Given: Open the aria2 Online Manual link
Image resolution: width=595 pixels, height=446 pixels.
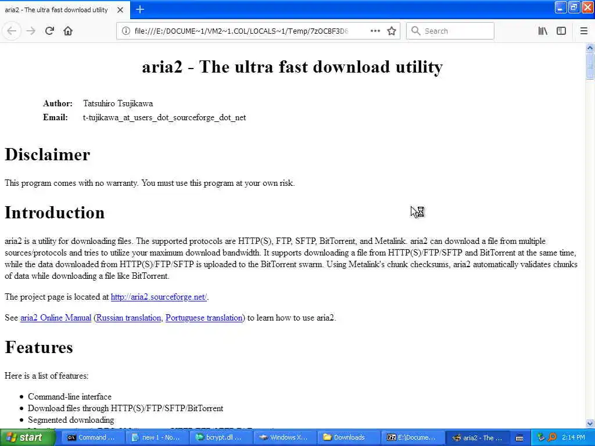Looking at the screenshot, I should tap(56, 318).
